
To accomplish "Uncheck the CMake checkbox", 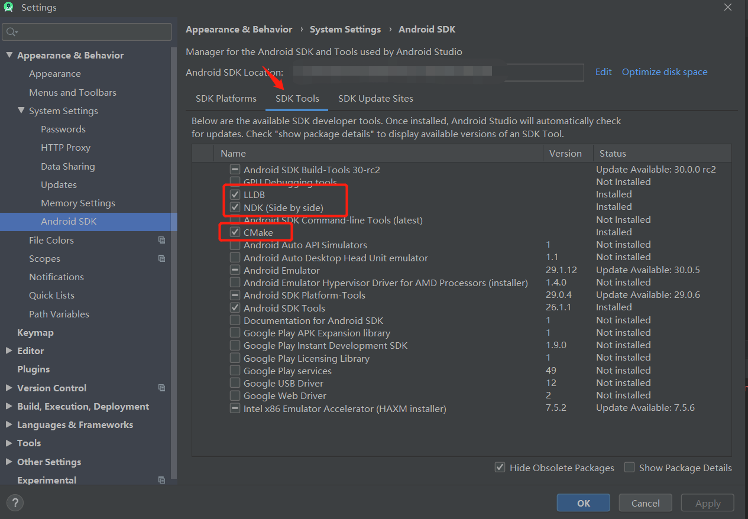I will (x=235, y=232).
